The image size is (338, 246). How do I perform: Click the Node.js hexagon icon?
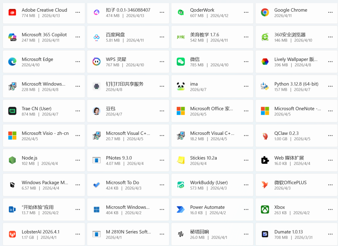coord(12,160)
